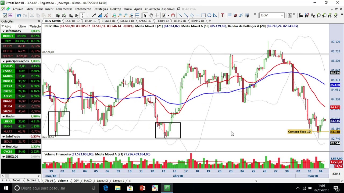Open the Estratégias menu

pyautogui.click(x=101, y=9)
